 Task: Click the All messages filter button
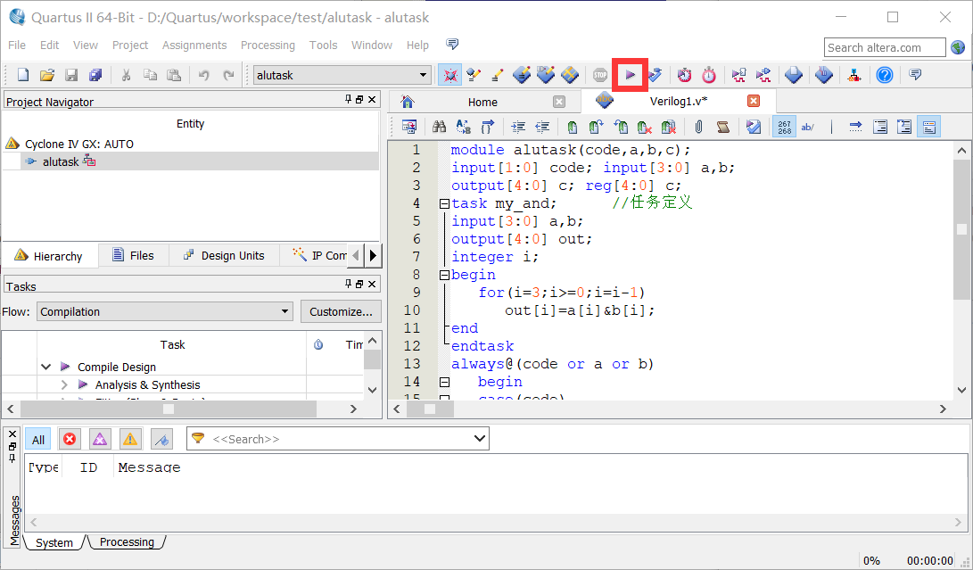pyautogui.click(x=37, y=440)
